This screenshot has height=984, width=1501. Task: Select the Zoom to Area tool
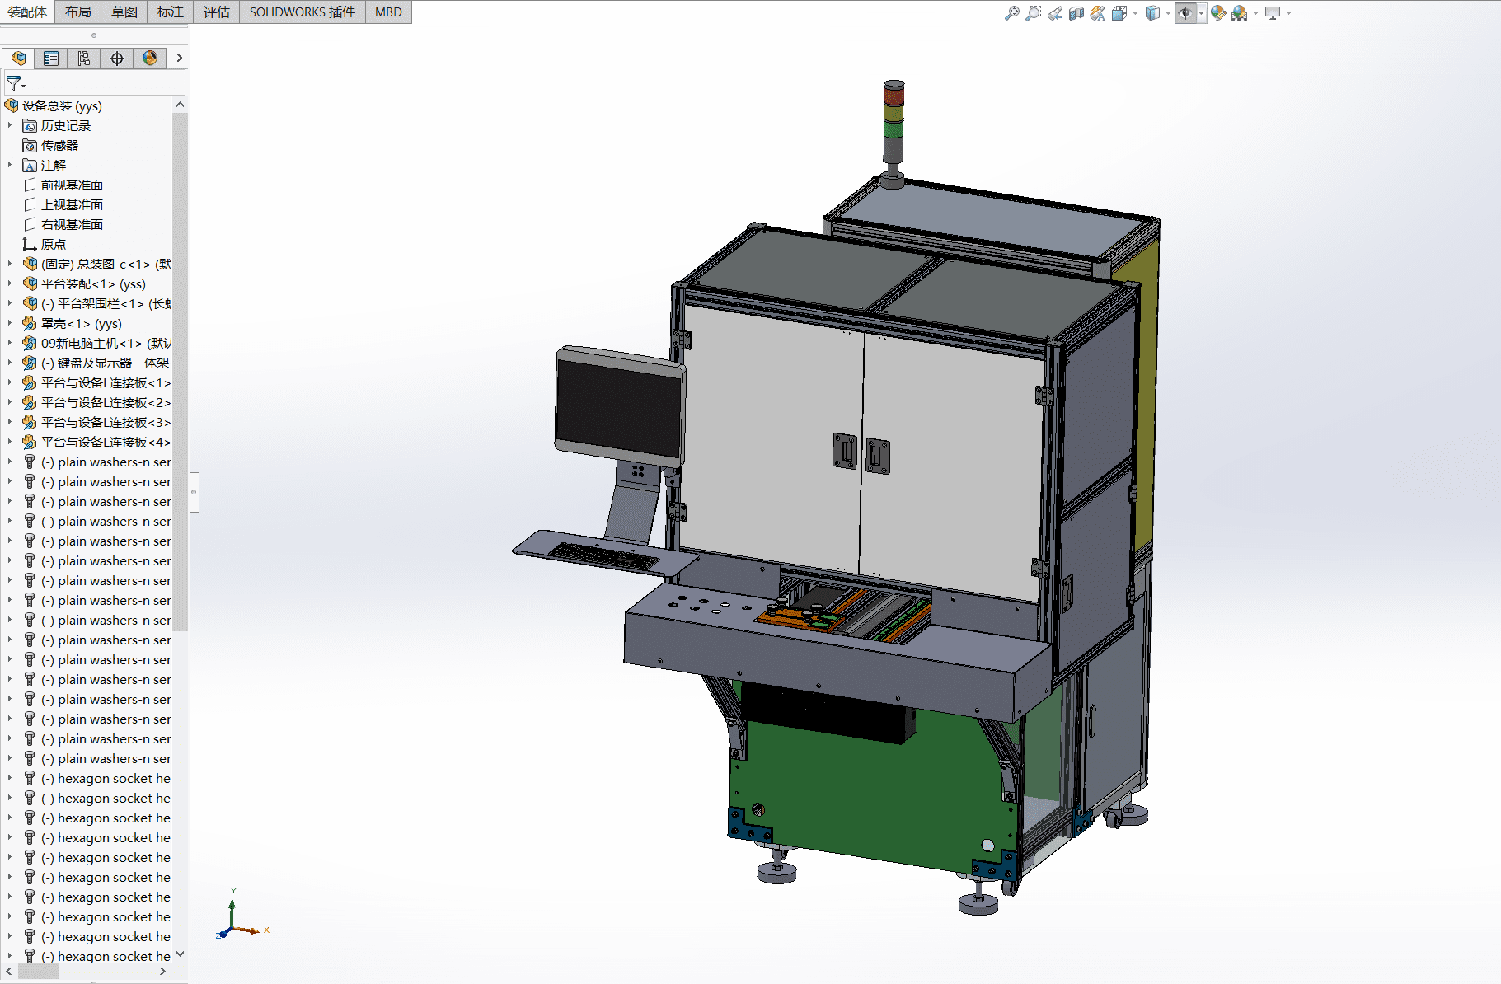(1033, 13)
